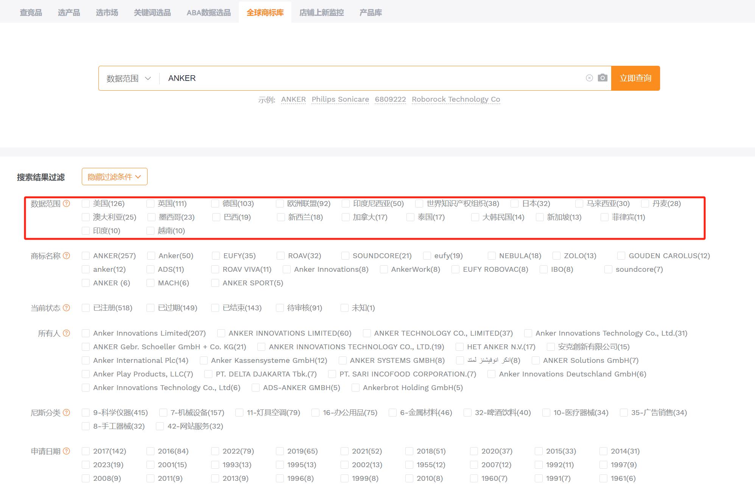This screenshot has width=755, height=488.
Task: Check the 英国(111) region checkbox
Action: [x=151, y=204]
